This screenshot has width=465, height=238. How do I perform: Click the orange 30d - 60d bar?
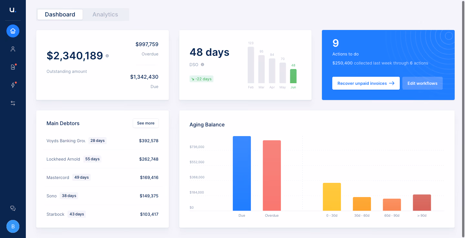pyautogui.click(x=362, y=204)
